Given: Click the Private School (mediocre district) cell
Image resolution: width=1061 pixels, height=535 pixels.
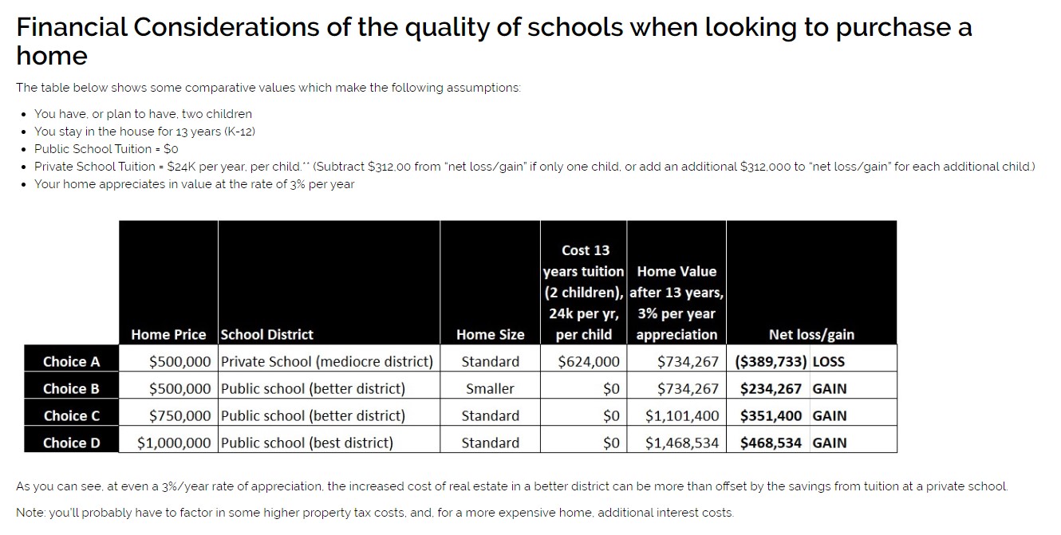Looking at the screenshot, I should pyautogui.click(x=327, y=361).
